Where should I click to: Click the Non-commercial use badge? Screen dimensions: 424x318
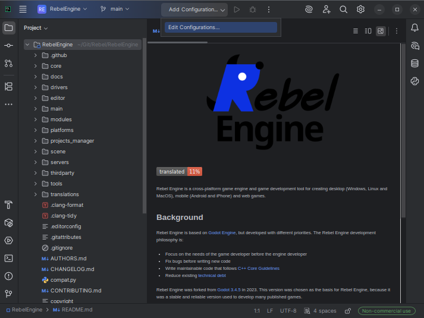(x=387, y=311)
